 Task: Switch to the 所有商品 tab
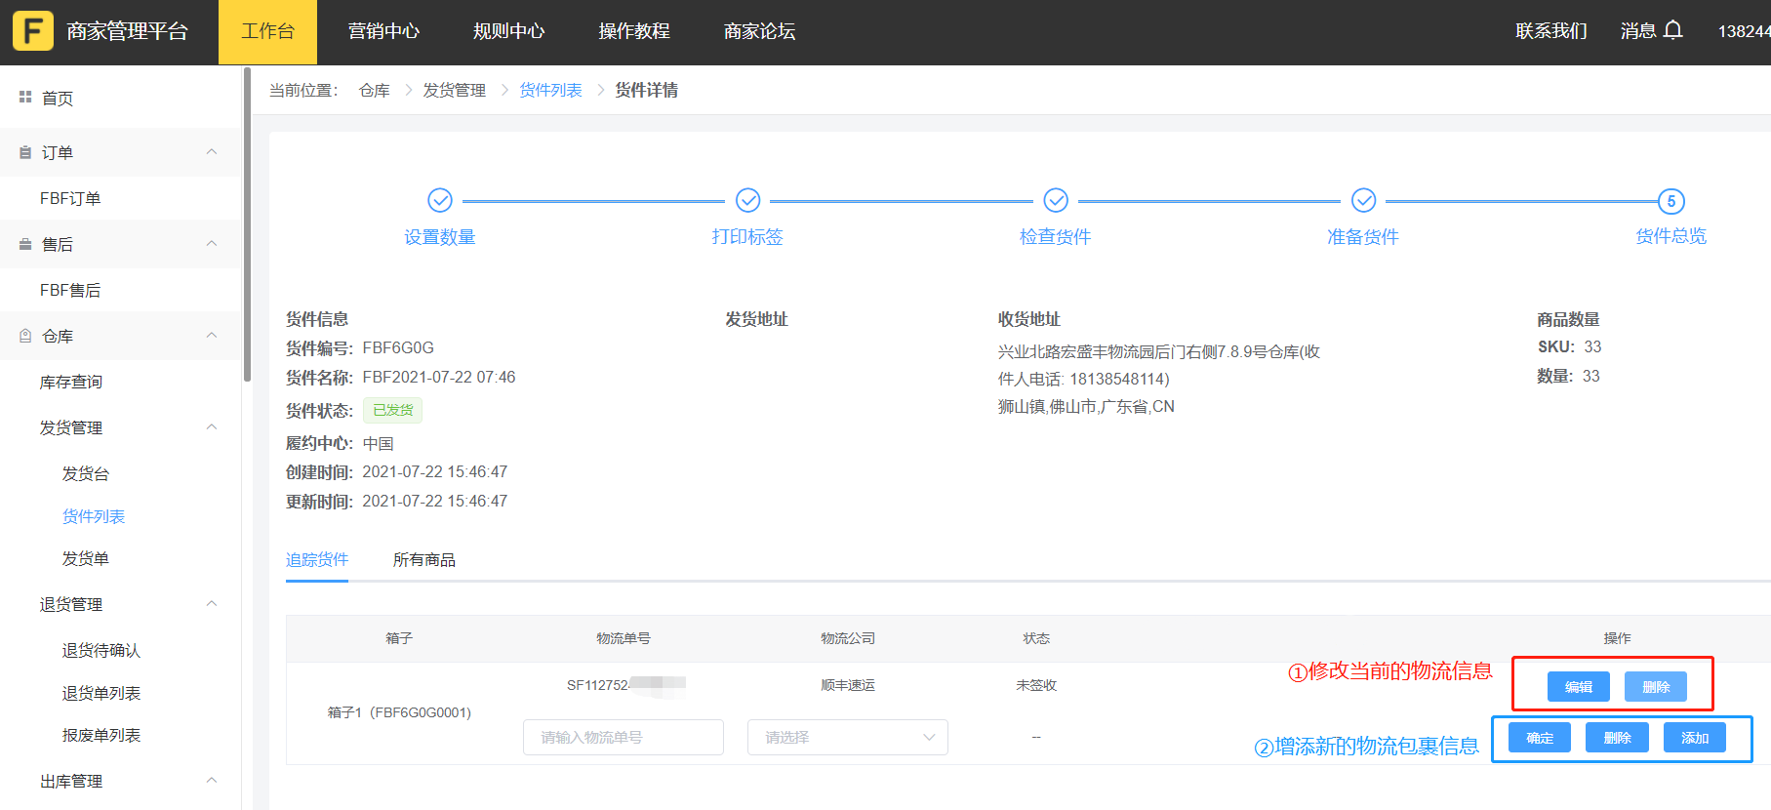click(x=423, y=560)
